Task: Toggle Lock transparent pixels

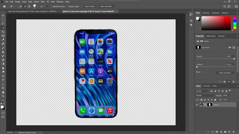Action: [201, 100]
